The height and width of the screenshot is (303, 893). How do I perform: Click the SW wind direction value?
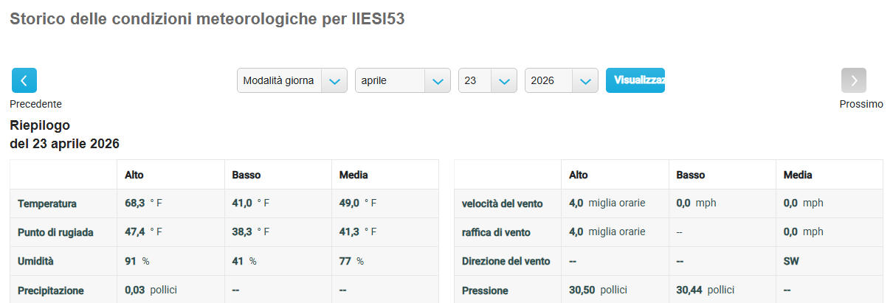point(791,261)
